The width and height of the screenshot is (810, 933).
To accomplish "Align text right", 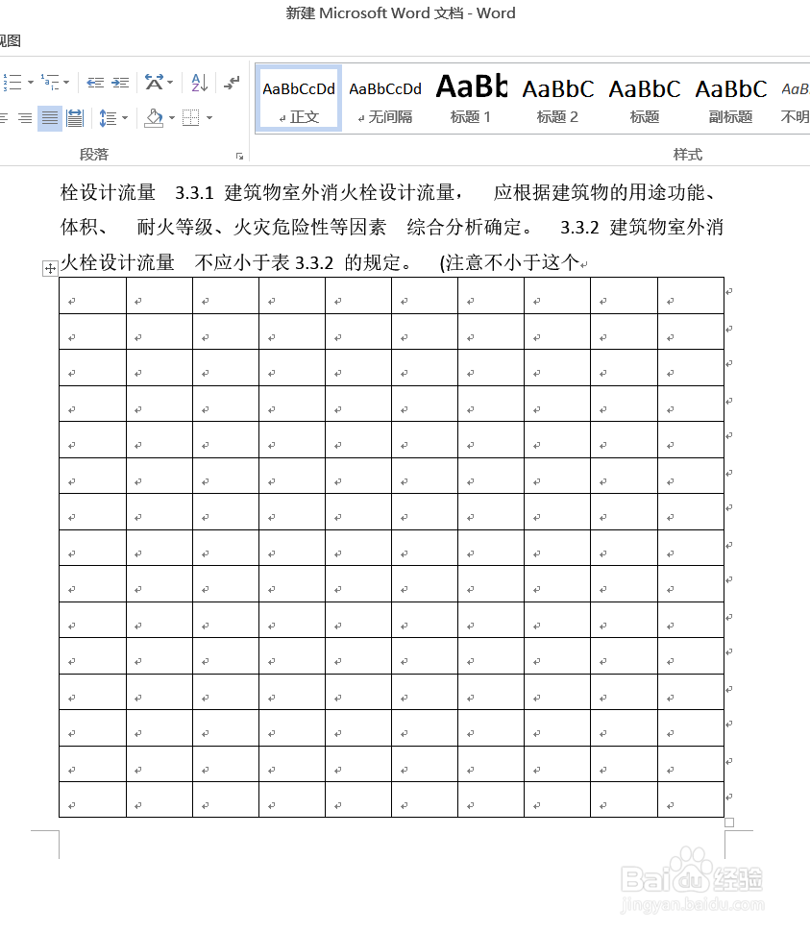I will pyautogui.click(x=25, y=118).
